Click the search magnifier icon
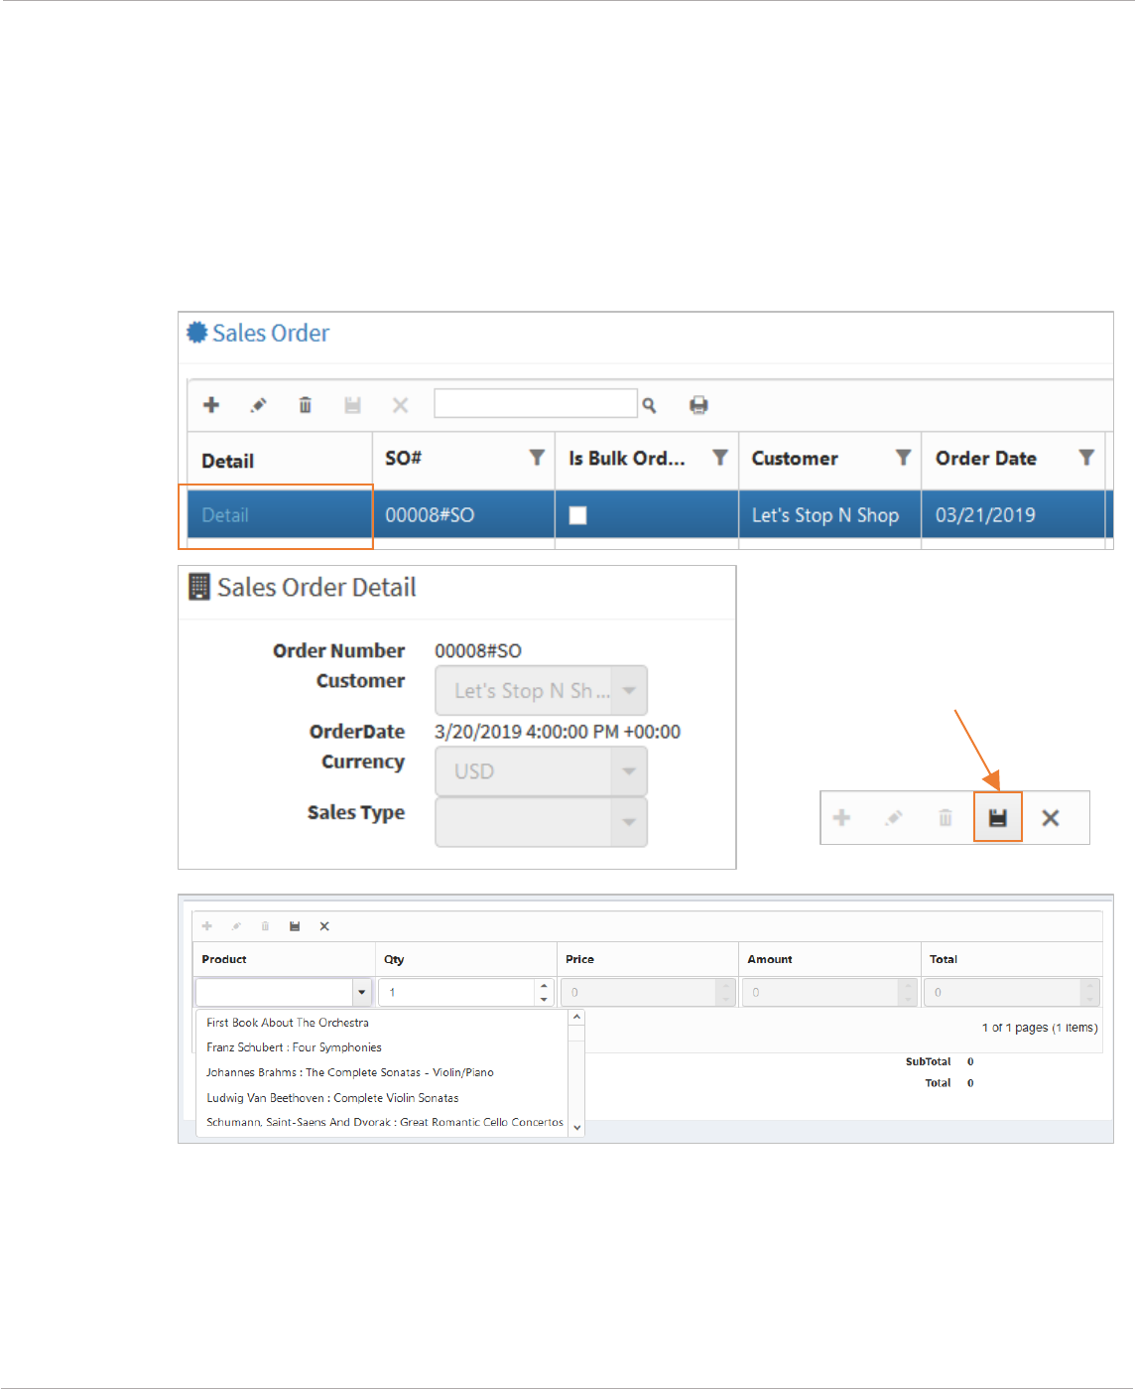The image size is (1135, 1389). [649, 405]
